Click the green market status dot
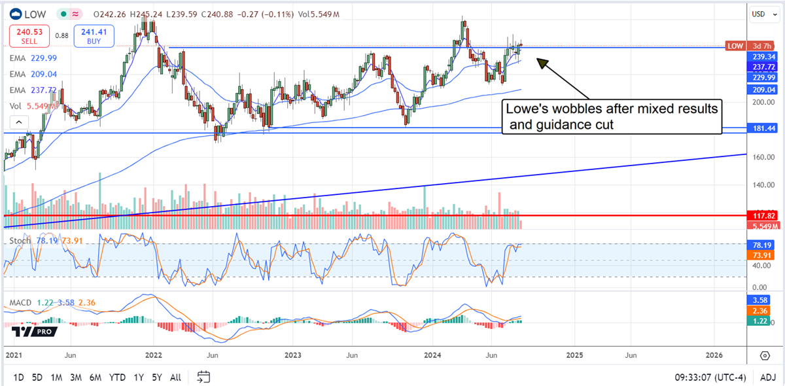Screen dimensions: 785x386 coord(63,14)
